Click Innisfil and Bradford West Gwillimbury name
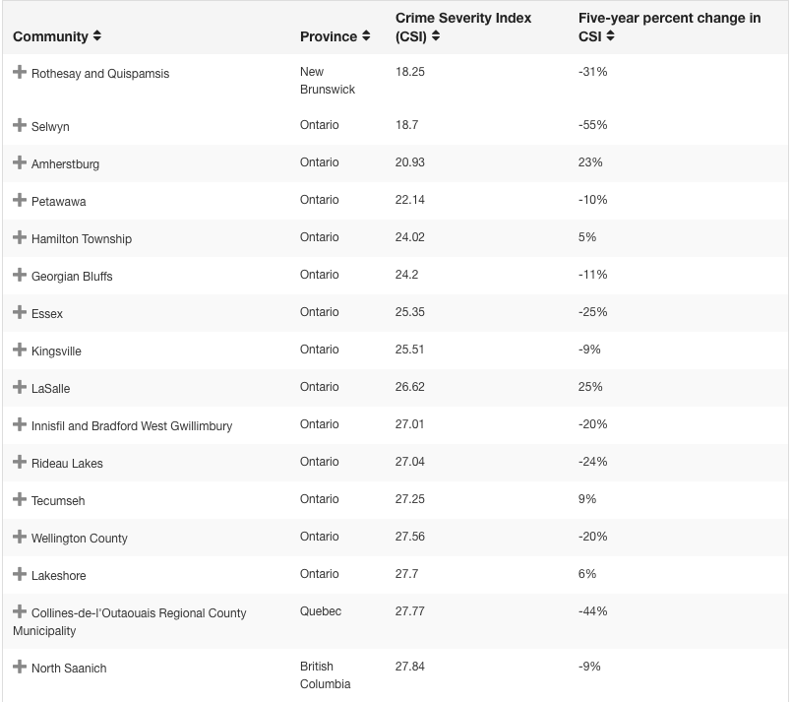 (x=132, y=426)
